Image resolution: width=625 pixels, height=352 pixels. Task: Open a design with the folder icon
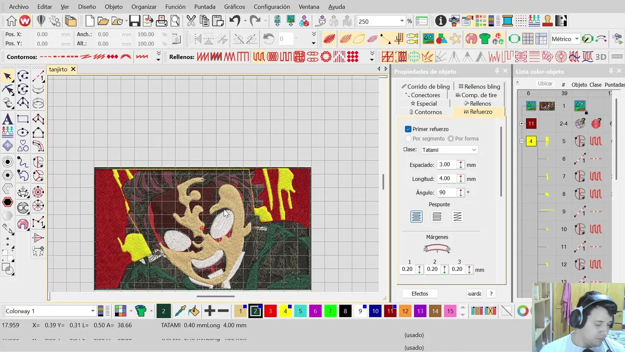(103, 21)
